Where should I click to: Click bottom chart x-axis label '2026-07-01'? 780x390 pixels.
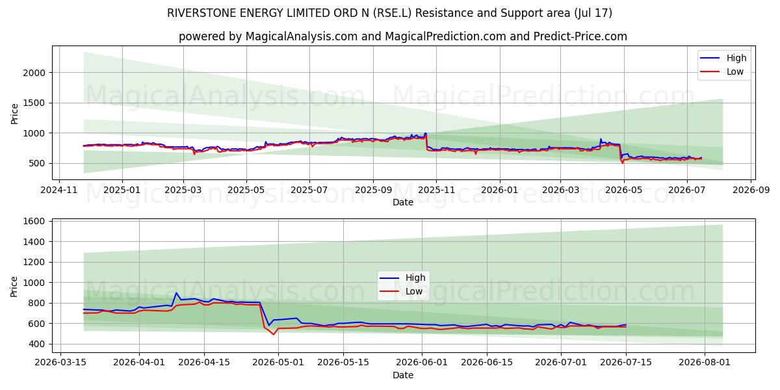click(x=561, y=363)
